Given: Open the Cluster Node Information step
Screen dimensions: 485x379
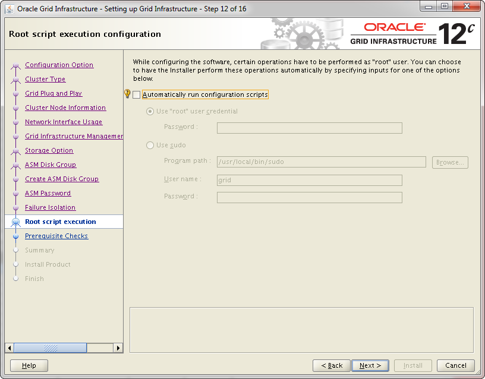Looking at the screenshot, I should [x=65, y=108].
